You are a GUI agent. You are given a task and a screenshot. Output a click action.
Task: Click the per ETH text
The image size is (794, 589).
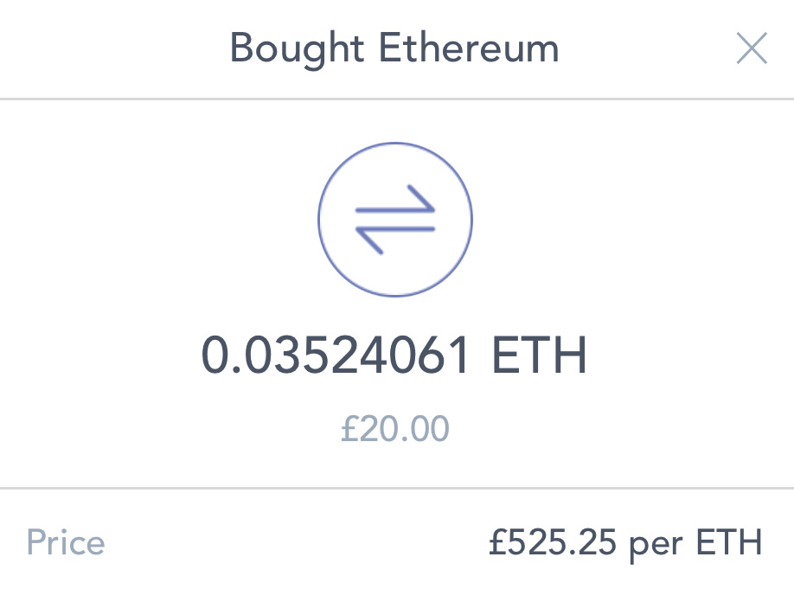tap(695, 543)
